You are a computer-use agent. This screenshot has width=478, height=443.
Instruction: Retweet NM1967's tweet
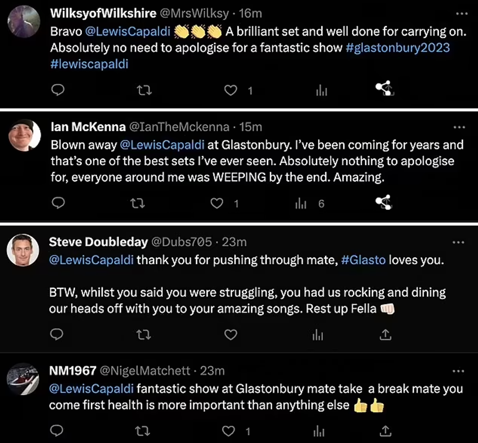[x=143, y=431]
